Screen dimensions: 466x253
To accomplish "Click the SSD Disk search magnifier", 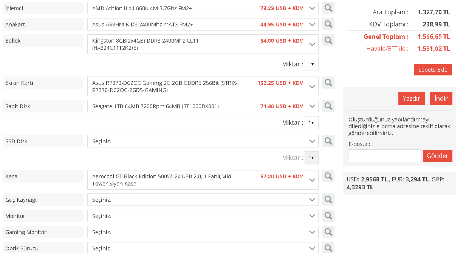I will click(328, 141).
